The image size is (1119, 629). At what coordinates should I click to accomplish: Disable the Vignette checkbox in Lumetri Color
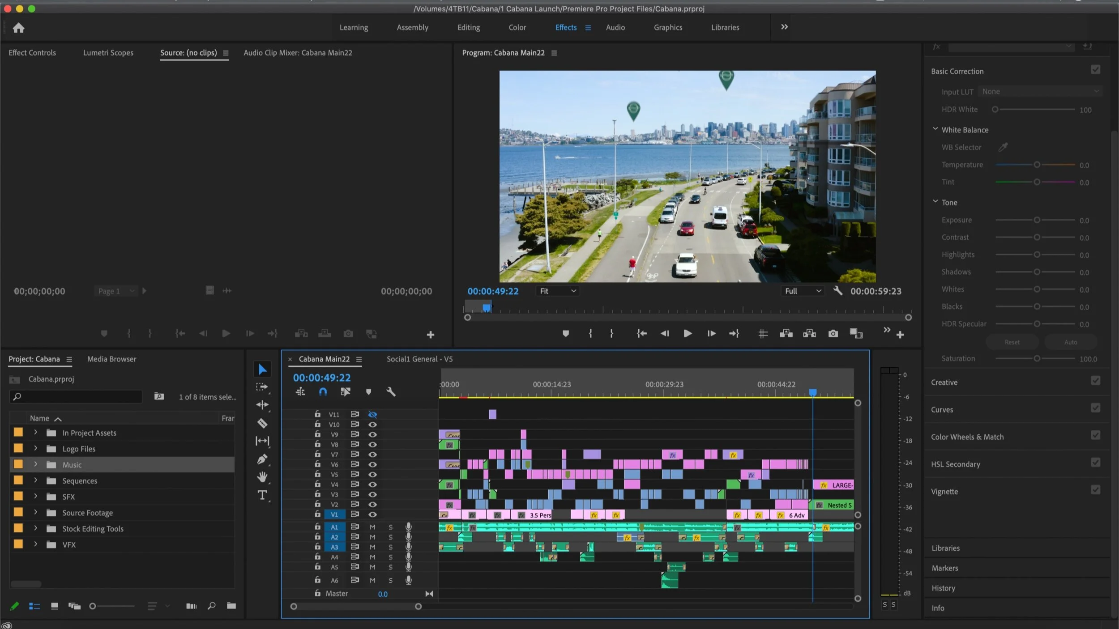[1096, 489]
